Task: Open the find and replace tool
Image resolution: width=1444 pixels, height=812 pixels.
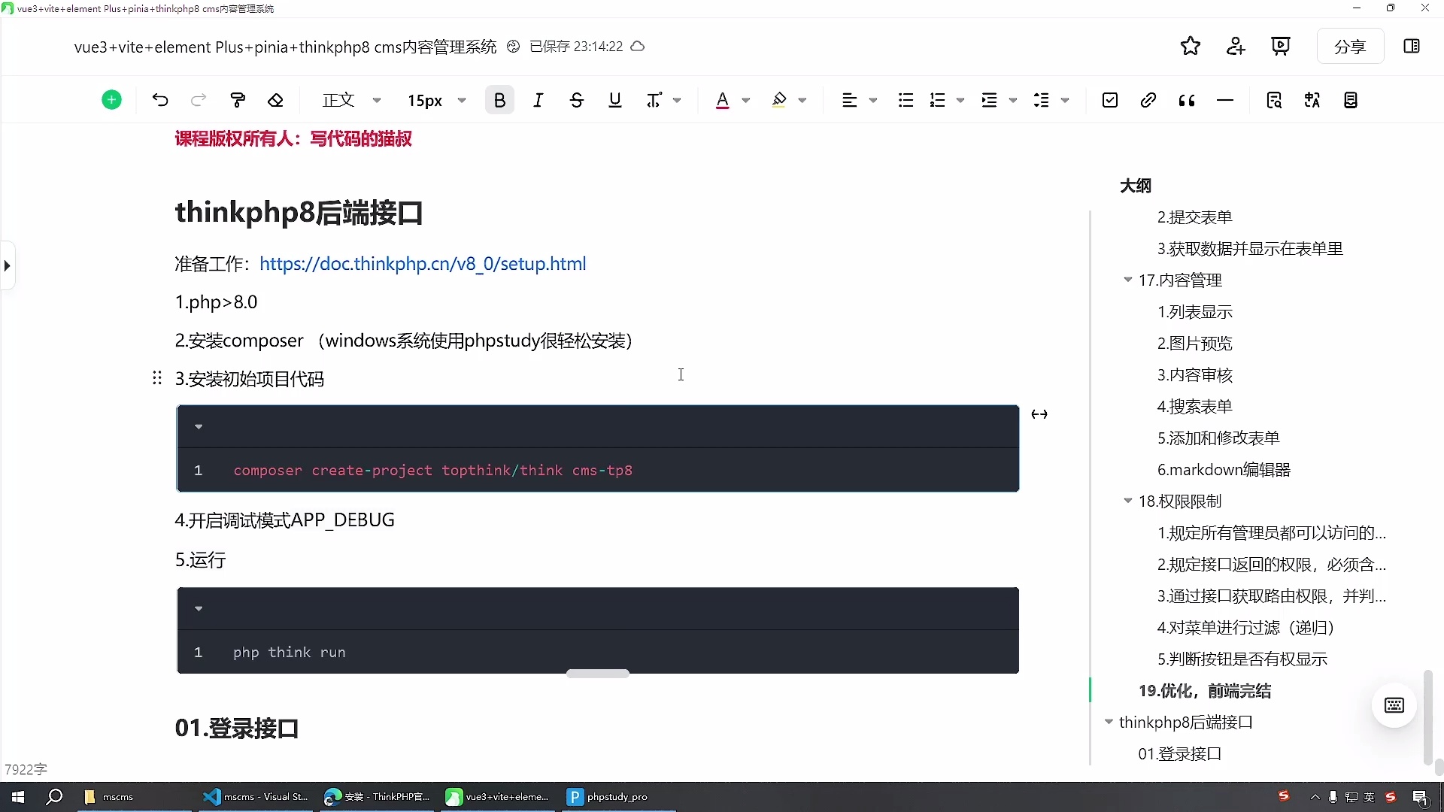Action: coord(1275,99)
